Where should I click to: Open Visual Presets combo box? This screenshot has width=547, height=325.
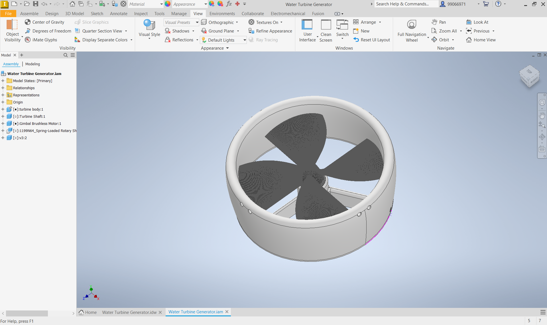pyautogui.click(x=181, y=22)
